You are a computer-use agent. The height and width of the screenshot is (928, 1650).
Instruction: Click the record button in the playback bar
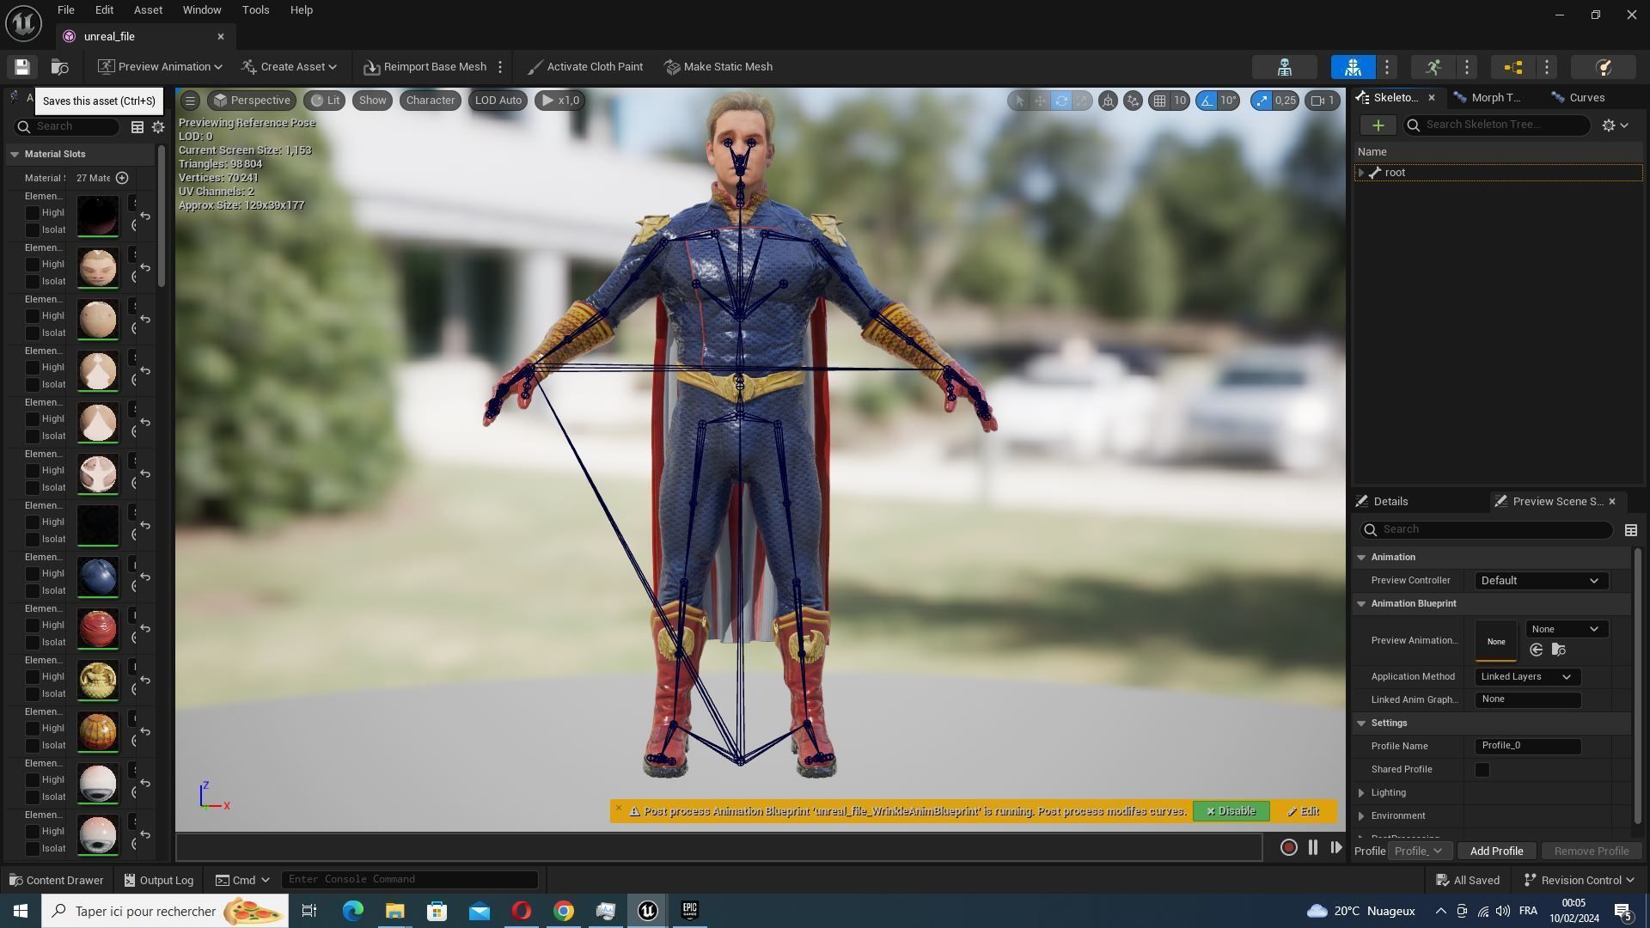[x=1288, y=847]
